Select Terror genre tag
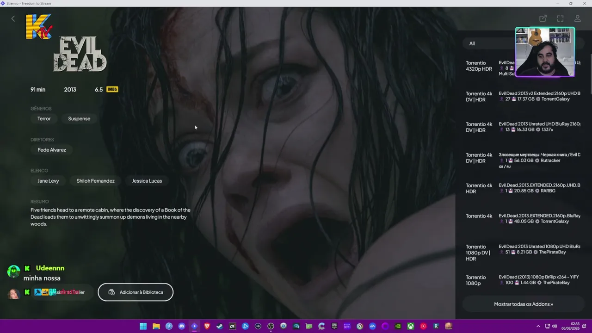592x333 pixels. 44,119
